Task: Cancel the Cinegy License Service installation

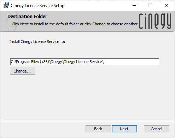Action: click(x=157, y=129)
